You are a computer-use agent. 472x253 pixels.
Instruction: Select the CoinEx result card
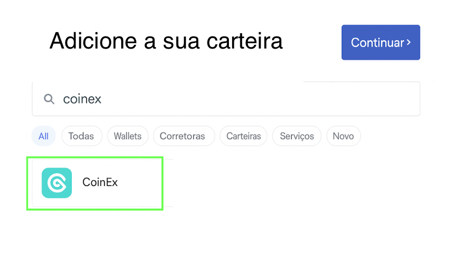pyautogui.click(x=95, y=183)
